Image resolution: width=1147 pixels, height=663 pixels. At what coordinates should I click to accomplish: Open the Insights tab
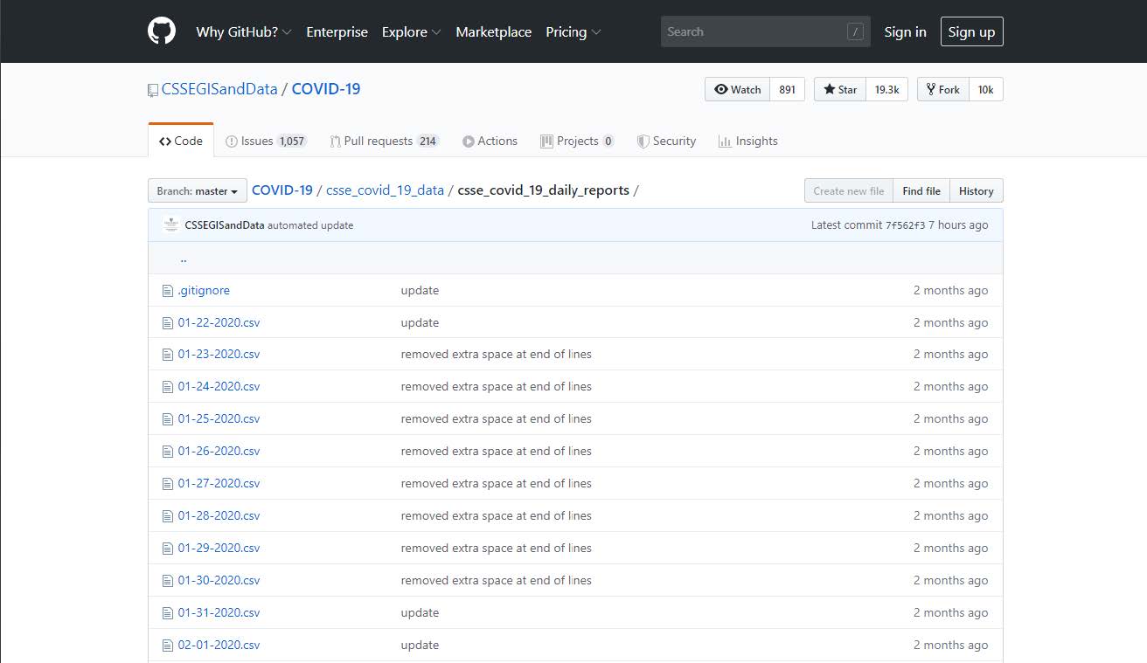(747, 141)
